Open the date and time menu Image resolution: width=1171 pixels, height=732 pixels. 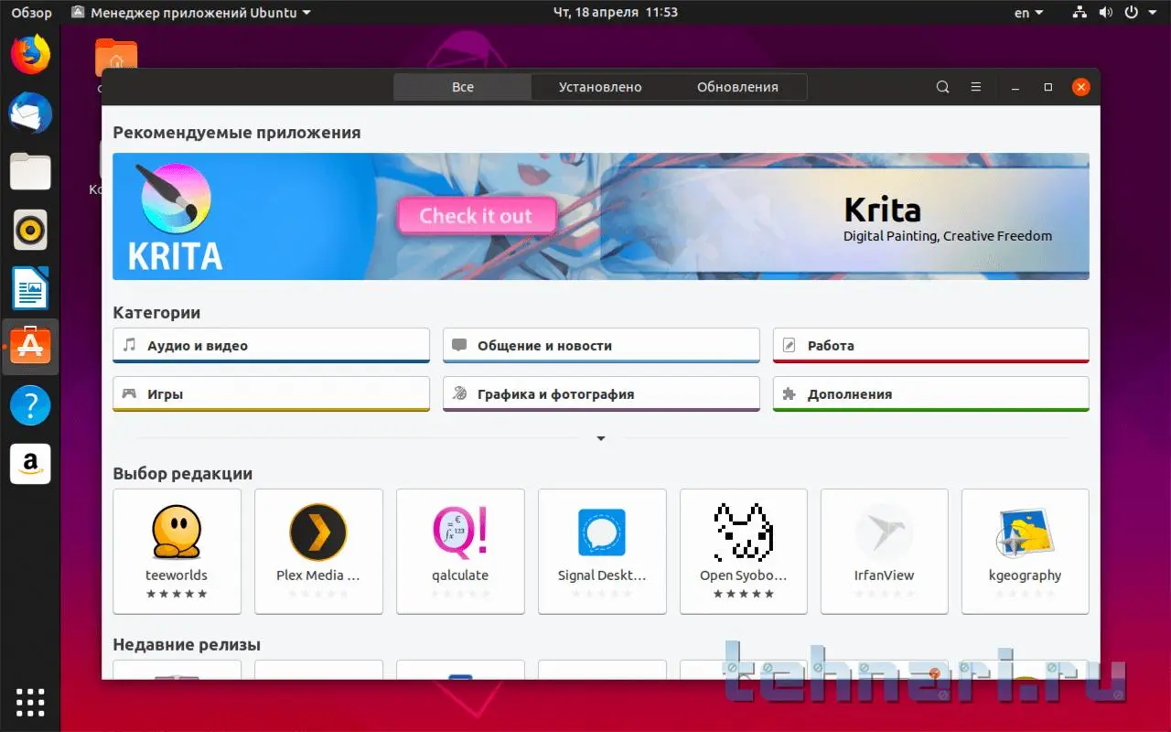(616, 13)
